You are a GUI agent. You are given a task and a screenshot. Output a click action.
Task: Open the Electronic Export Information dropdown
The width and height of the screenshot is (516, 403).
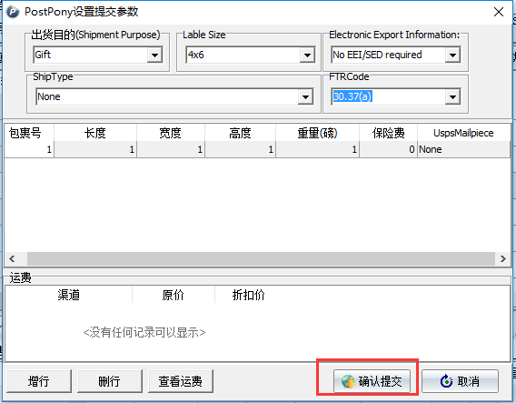(452, 55)
